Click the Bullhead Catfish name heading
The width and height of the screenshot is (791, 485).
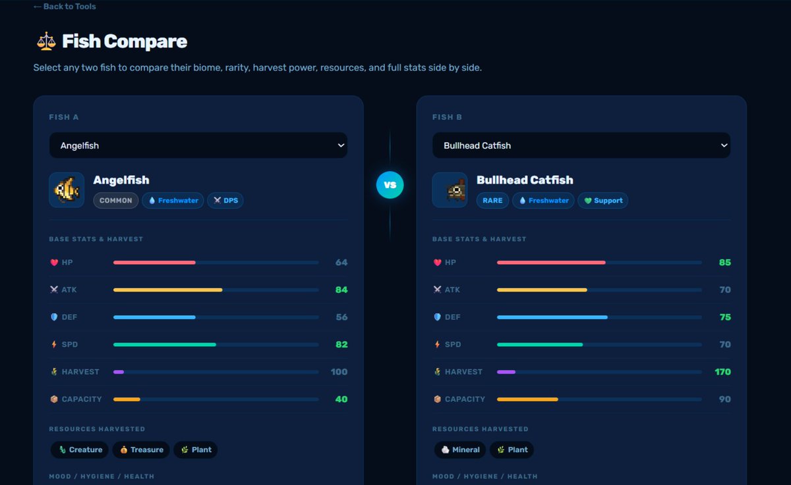[x=525, y=180]
